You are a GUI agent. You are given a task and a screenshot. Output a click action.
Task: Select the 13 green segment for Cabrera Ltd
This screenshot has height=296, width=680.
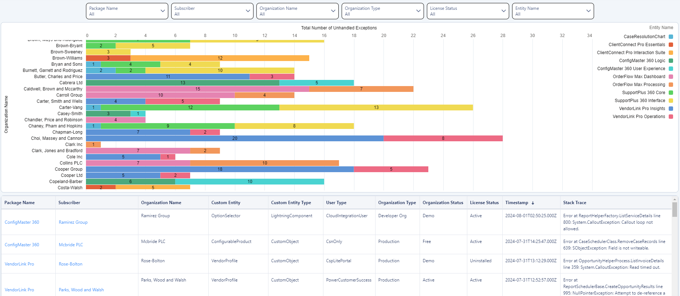[x=182, y=83]
